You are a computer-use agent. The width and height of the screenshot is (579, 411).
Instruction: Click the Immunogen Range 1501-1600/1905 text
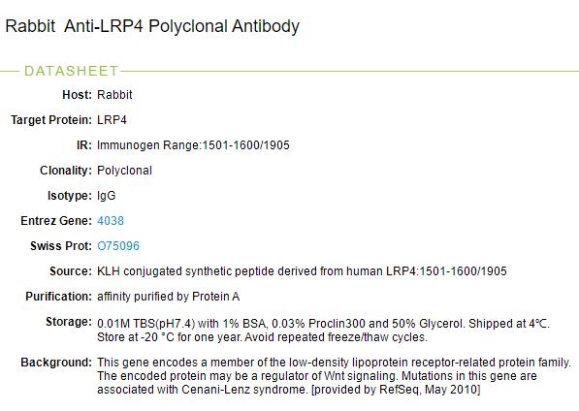tap(193, 145)
